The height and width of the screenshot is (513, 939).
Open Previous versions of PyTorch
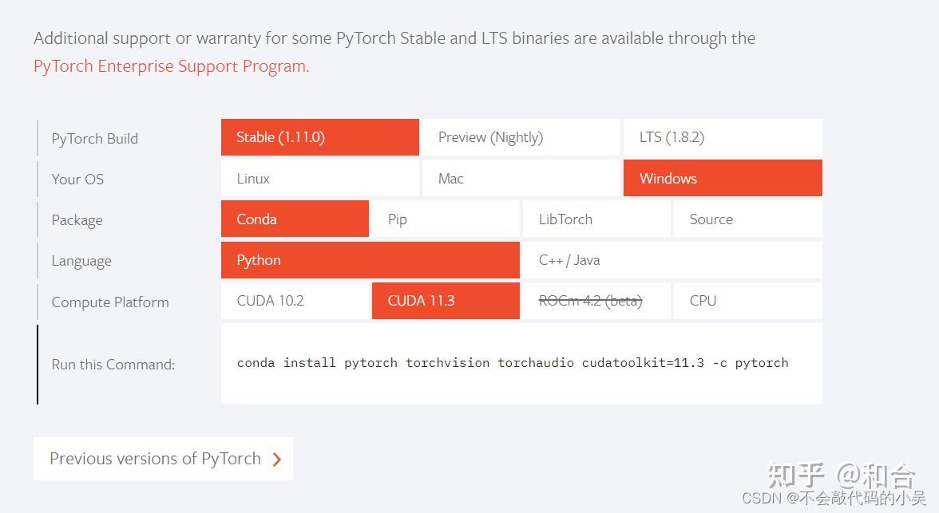(156, 459)
